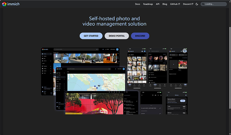
Task: Open the Blog link
Action: (165, 4)
